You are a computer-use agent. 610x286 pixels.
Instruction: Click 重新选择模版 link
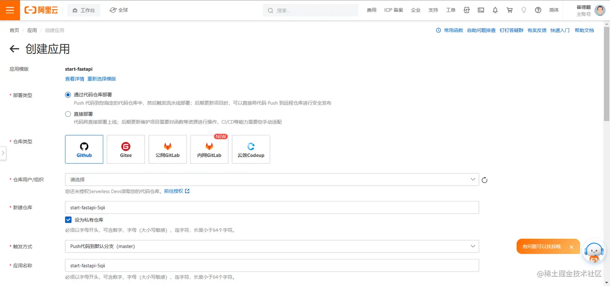pyautogui.click(x=102, y=79)
